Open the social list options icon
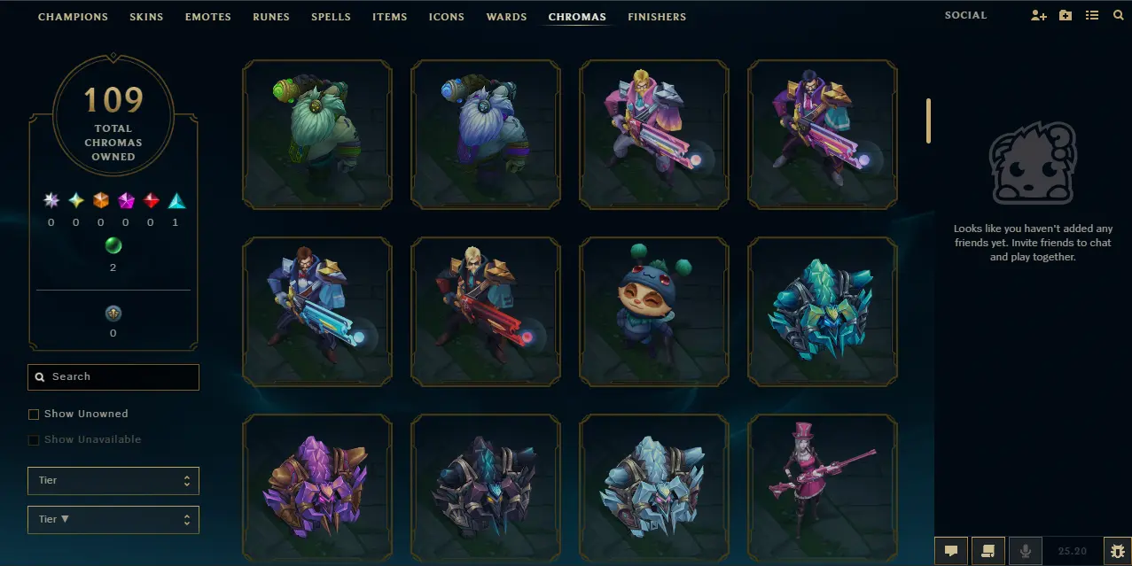 pos(1092,16)
